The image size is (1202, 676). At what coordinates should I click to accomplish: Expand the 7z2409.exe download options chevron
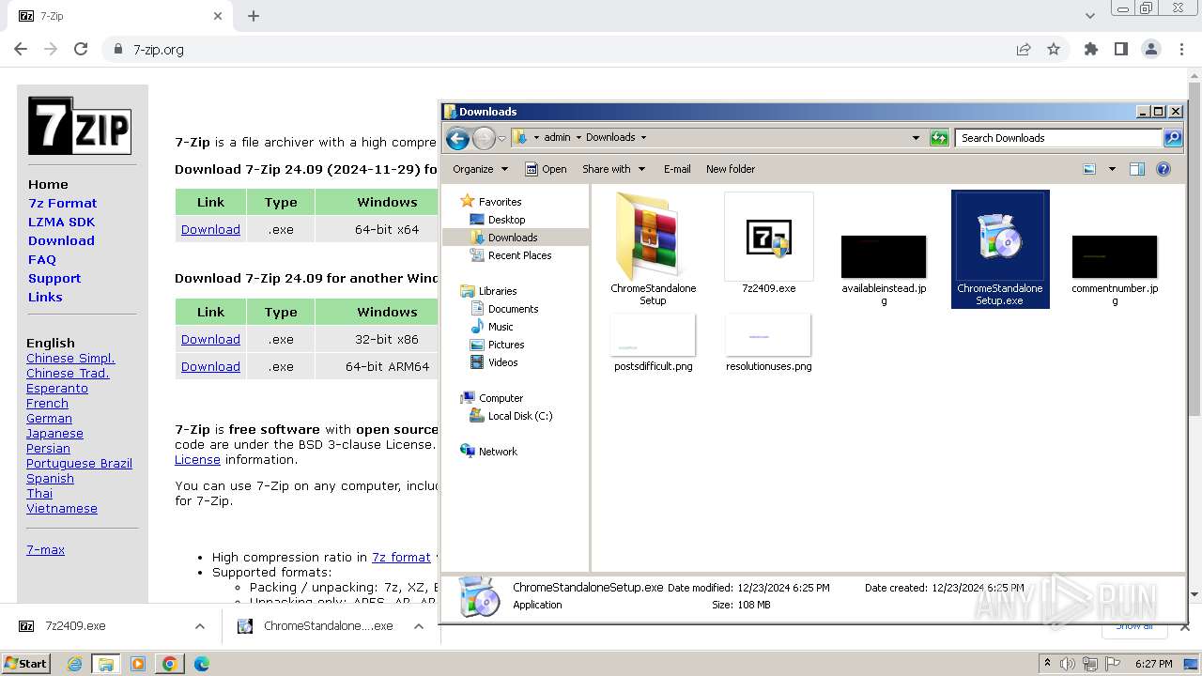[200, 626]
